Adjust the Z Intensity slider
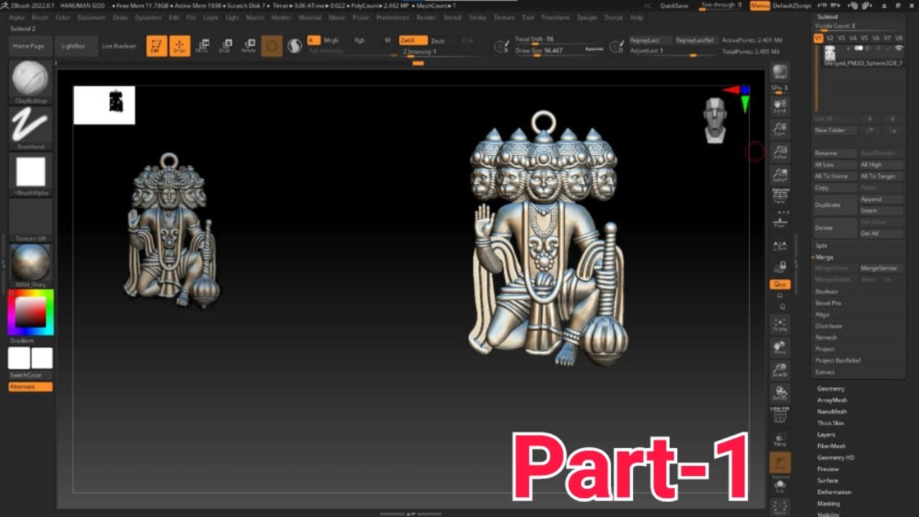The image size is (919, 517). pyautogui.click(x=443, y=52)
